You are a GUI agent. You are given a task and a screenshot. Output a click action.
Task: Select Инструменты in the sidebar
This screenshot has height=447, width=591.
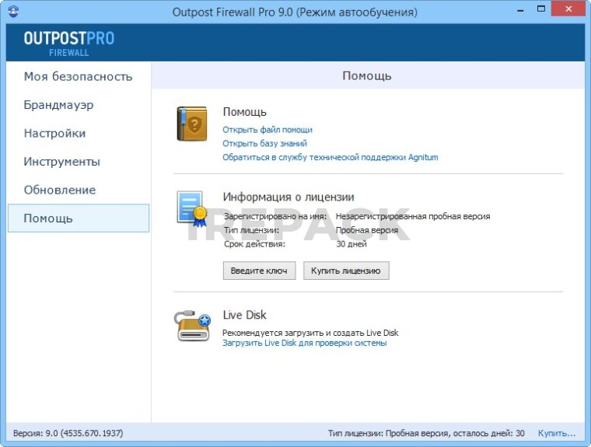pos(61,162)
